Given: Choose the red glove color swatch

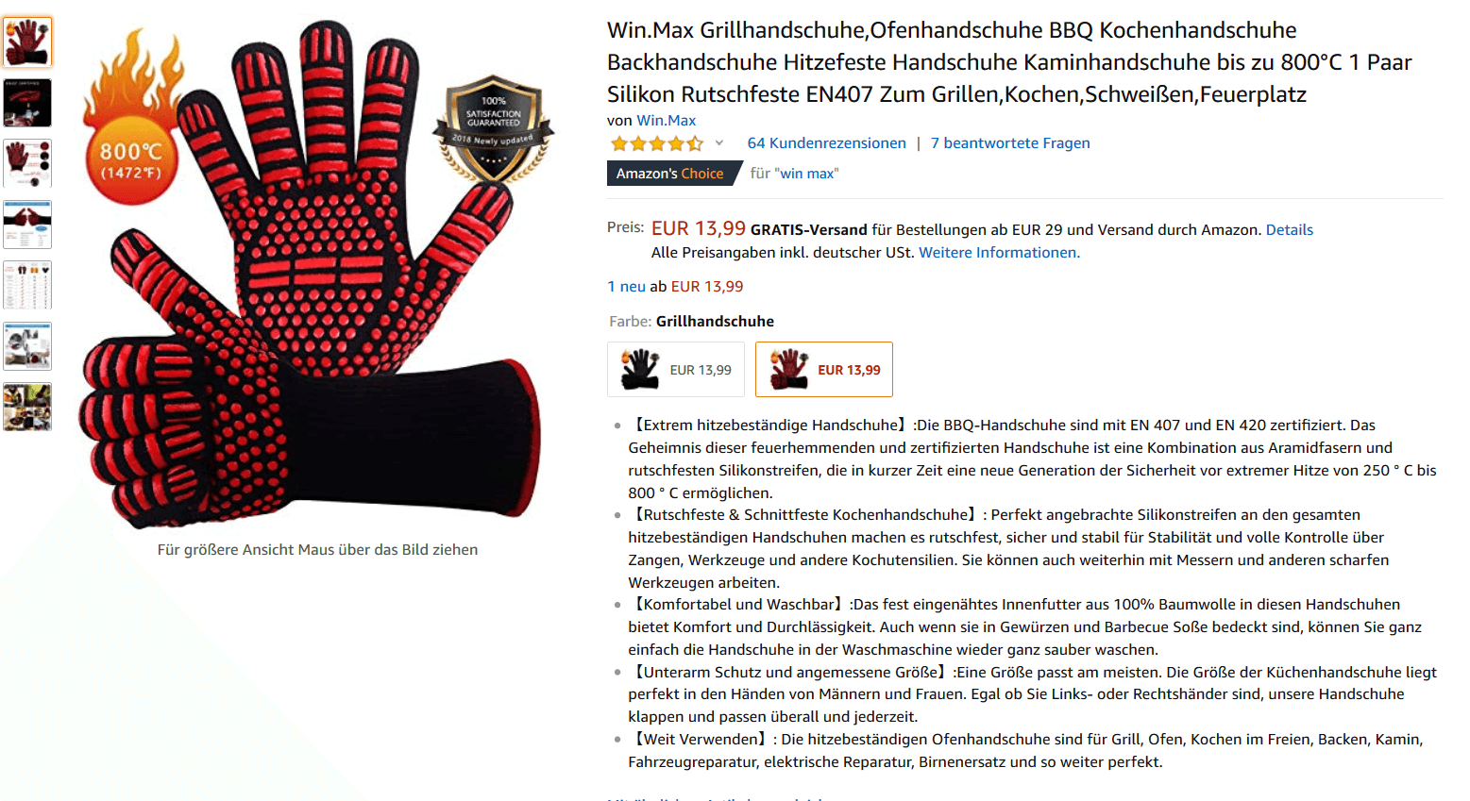Looking at the screenshot, I should tap(824, 370).
